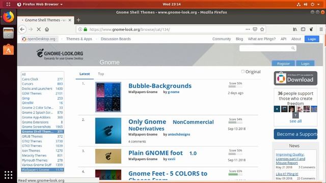Click Plain GNOME foot thumbnail
The height and width of the screenshot is (183, 326).
108,156
